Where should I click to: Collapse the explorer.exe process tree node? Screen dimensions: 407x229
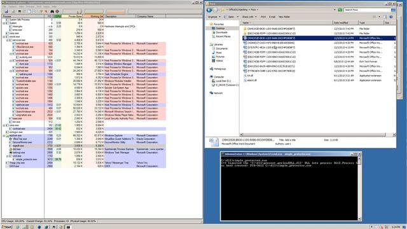4,135
